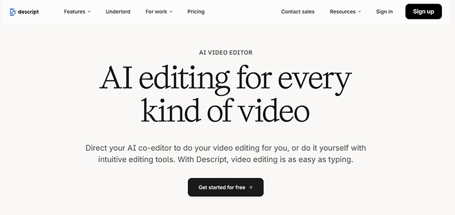Click the Contact sales link

[x=297, y=11]
